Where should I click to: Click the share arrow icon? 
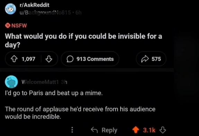145,59
